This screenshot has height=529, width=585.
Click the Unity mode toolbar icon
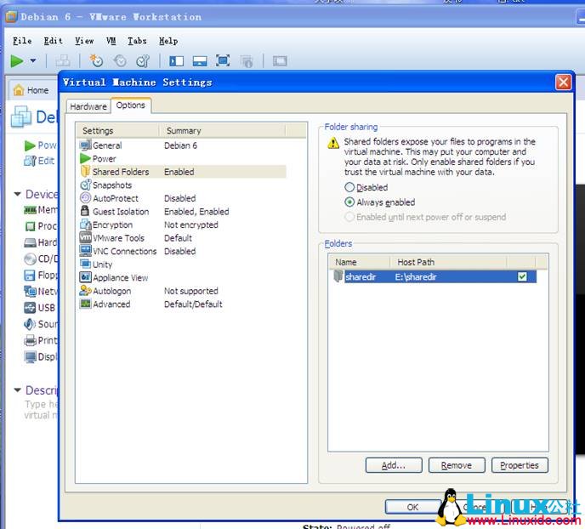click(x=247, y=61)
